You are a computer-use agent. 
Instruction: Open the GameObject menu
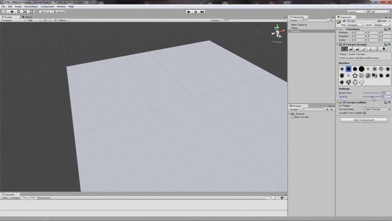[31, 7]
